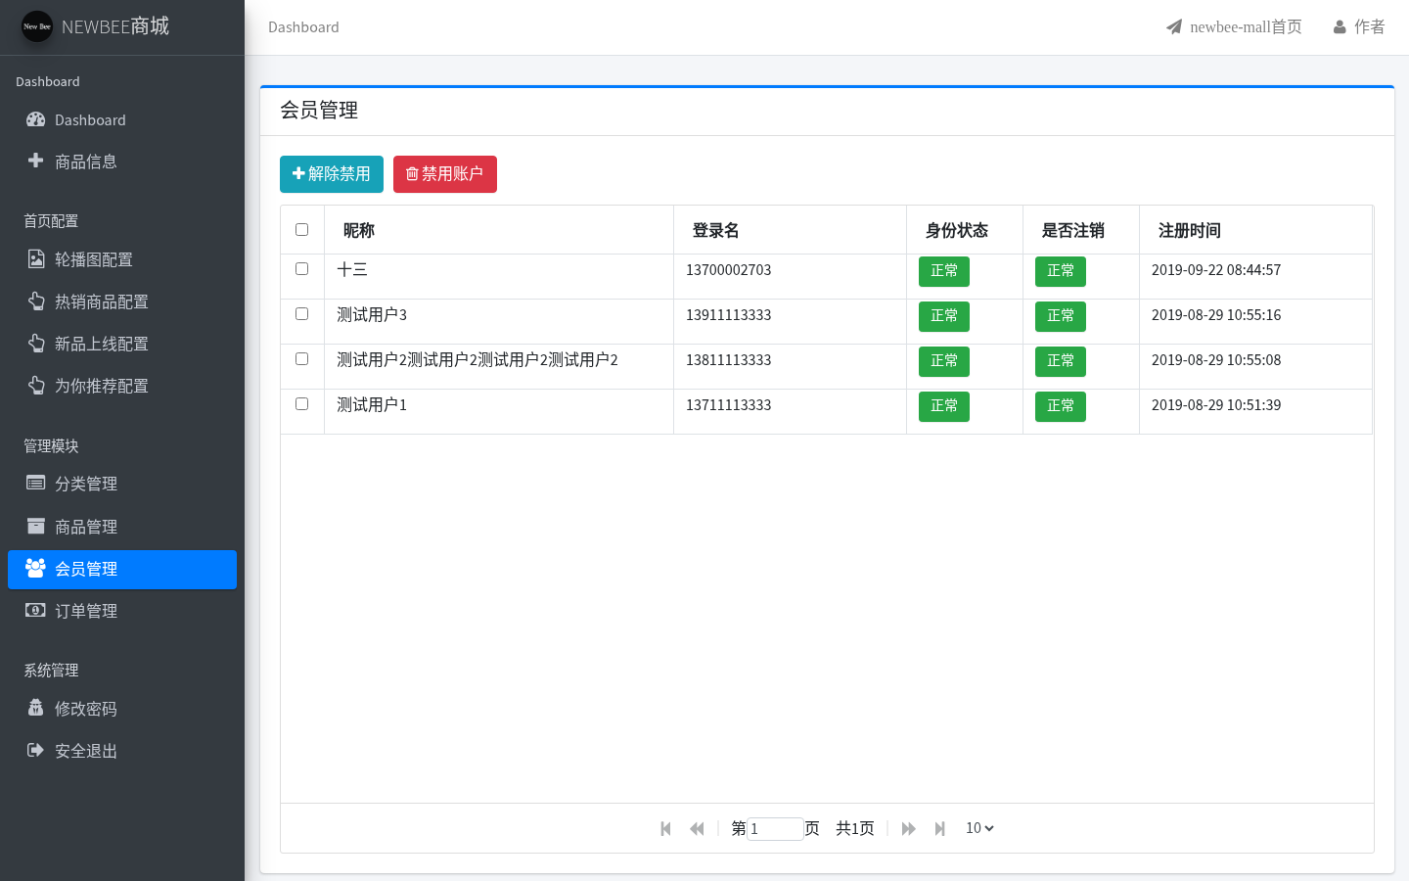Click the sign-out icon beside 安全退出
This screenshot has width=1409, height=881.
coord(36,750)
